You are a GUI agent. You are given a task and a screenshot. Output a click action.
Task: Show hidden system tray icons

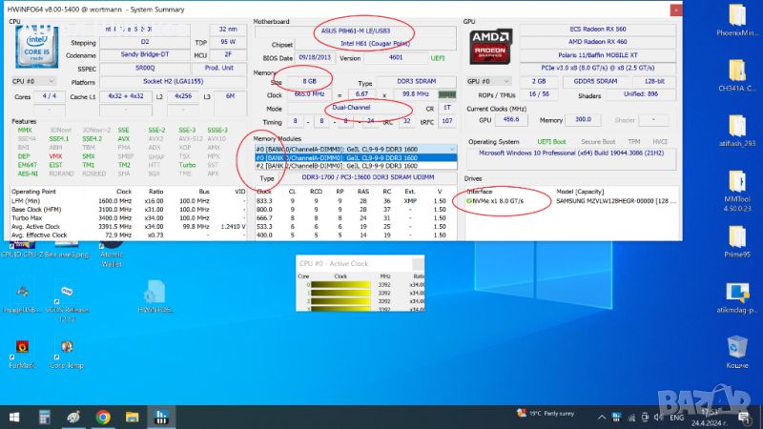pyautogui.click(x=602, y=418)
